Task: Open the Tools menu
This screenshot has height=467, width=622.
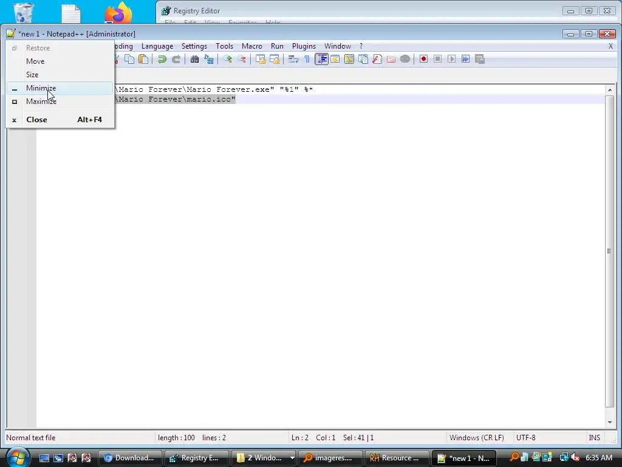Action: tap(224, 46)
